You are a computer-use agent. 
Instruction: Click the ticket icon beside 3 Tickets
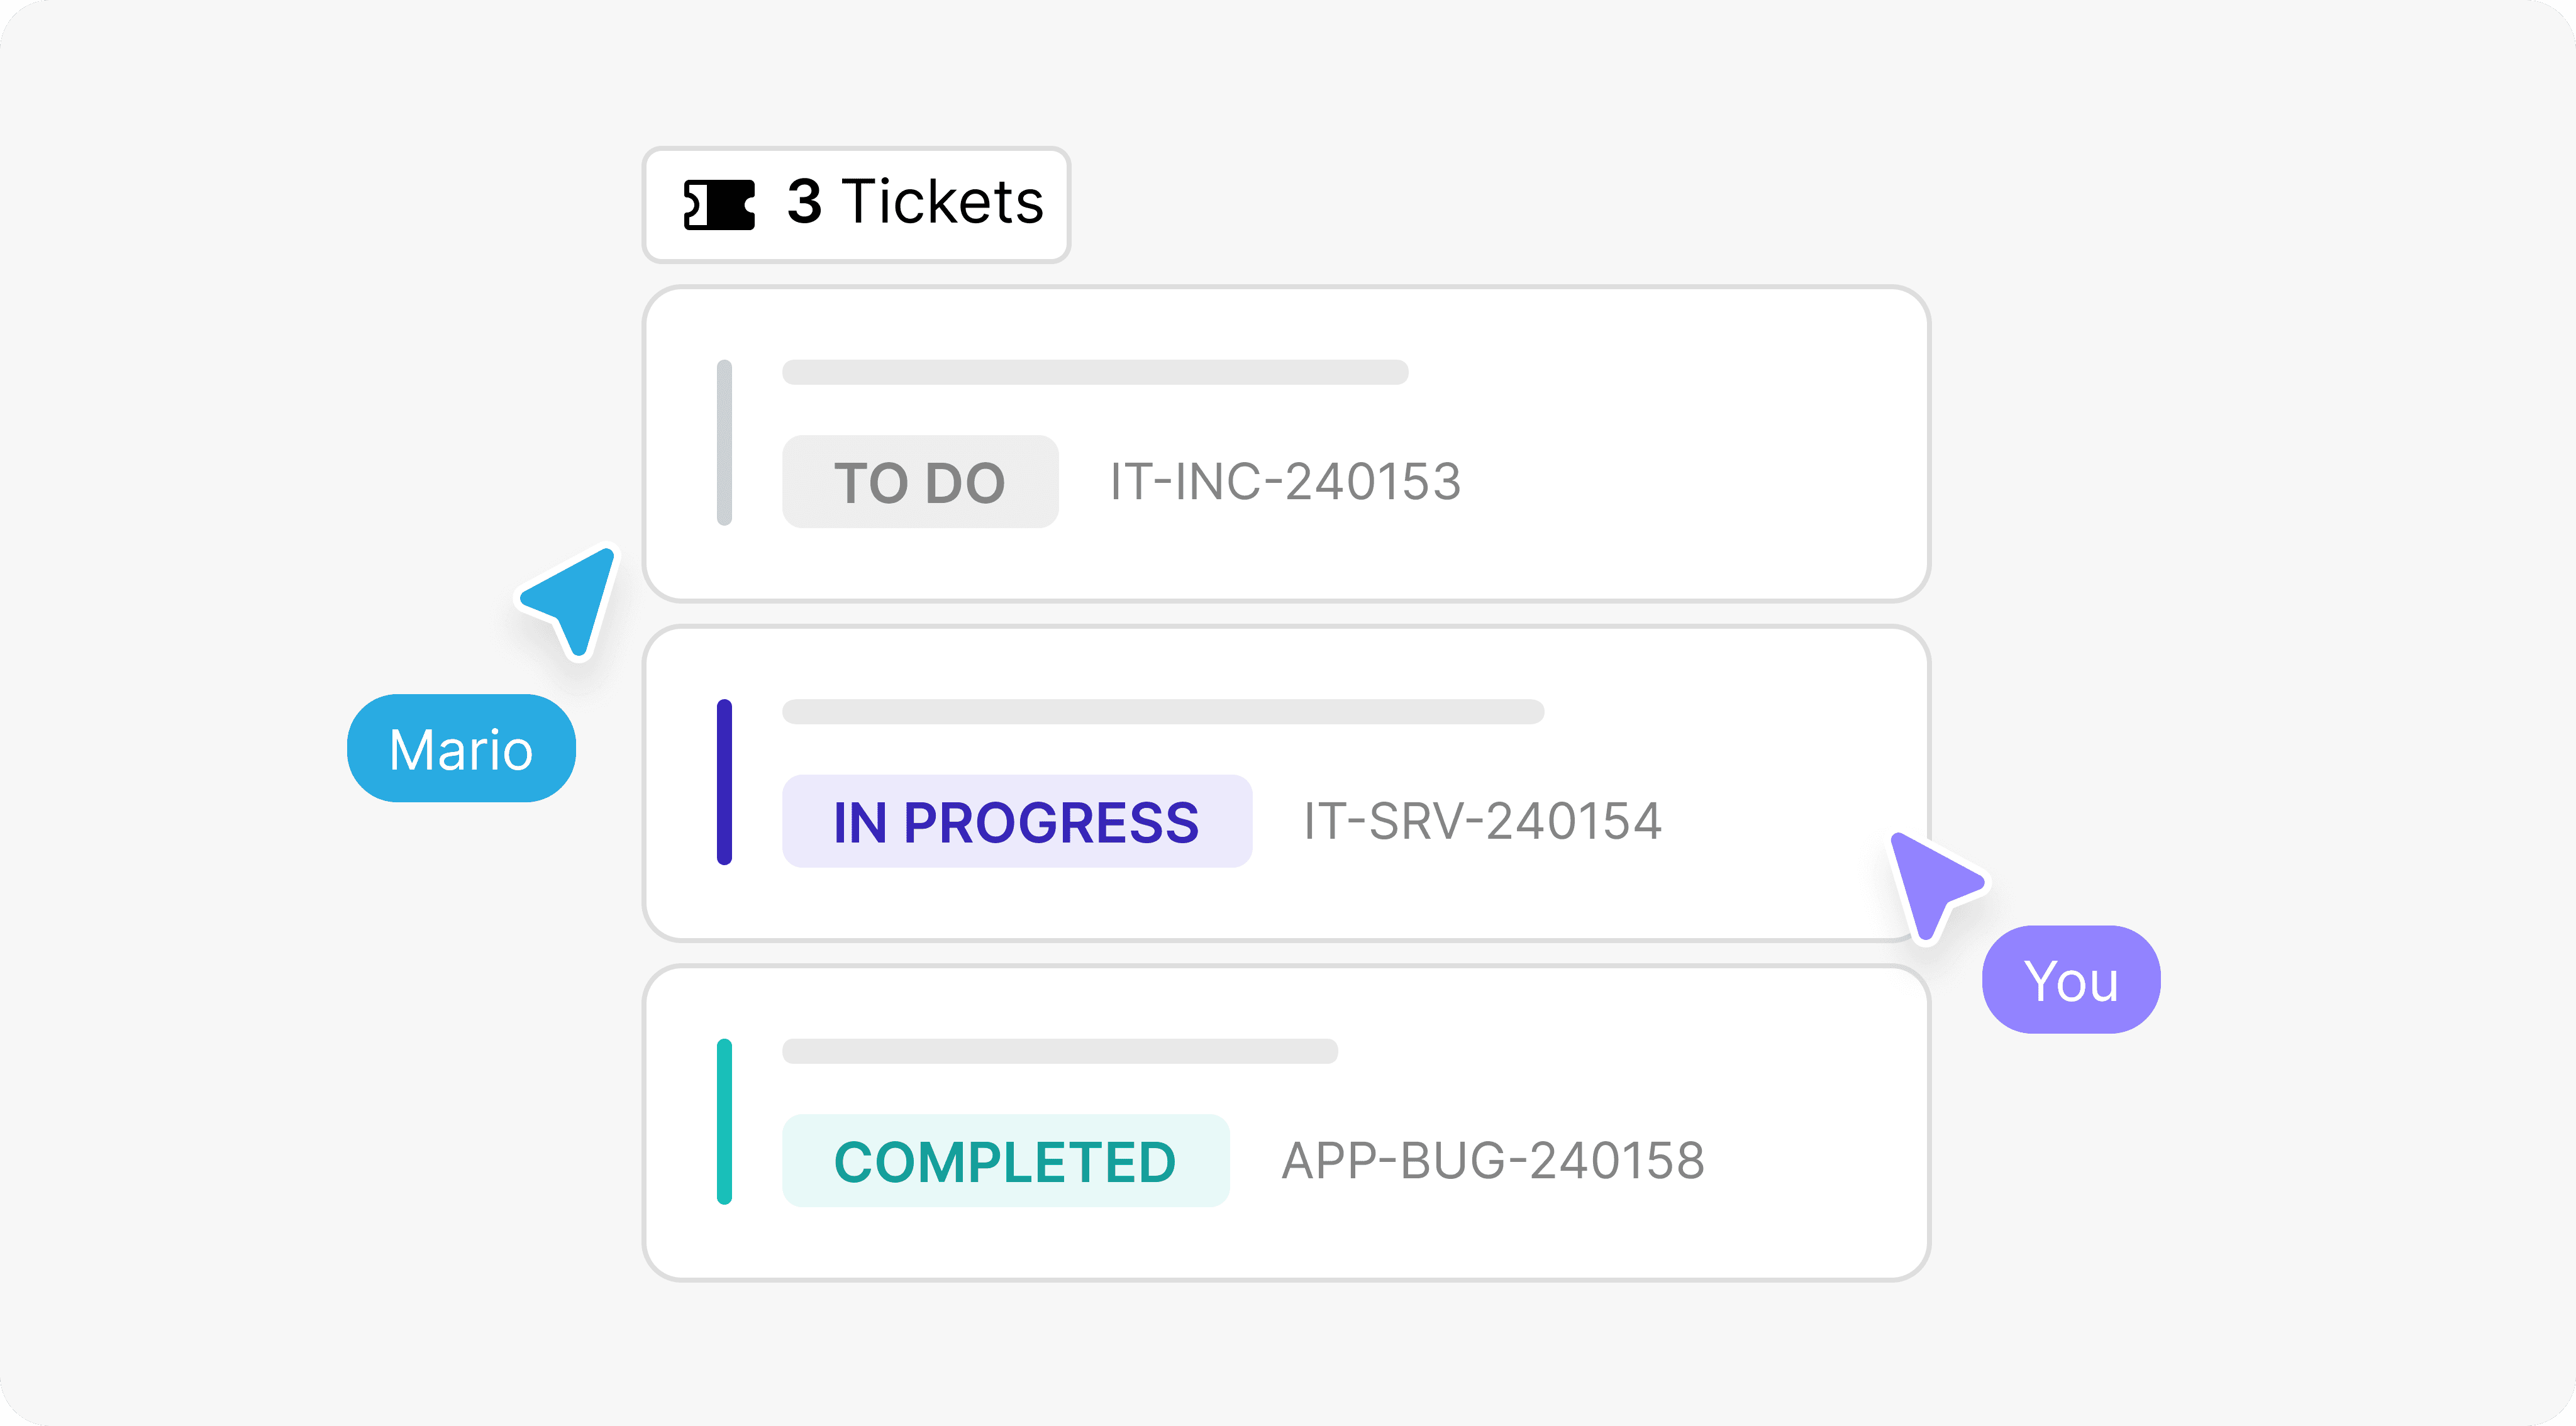719,204
